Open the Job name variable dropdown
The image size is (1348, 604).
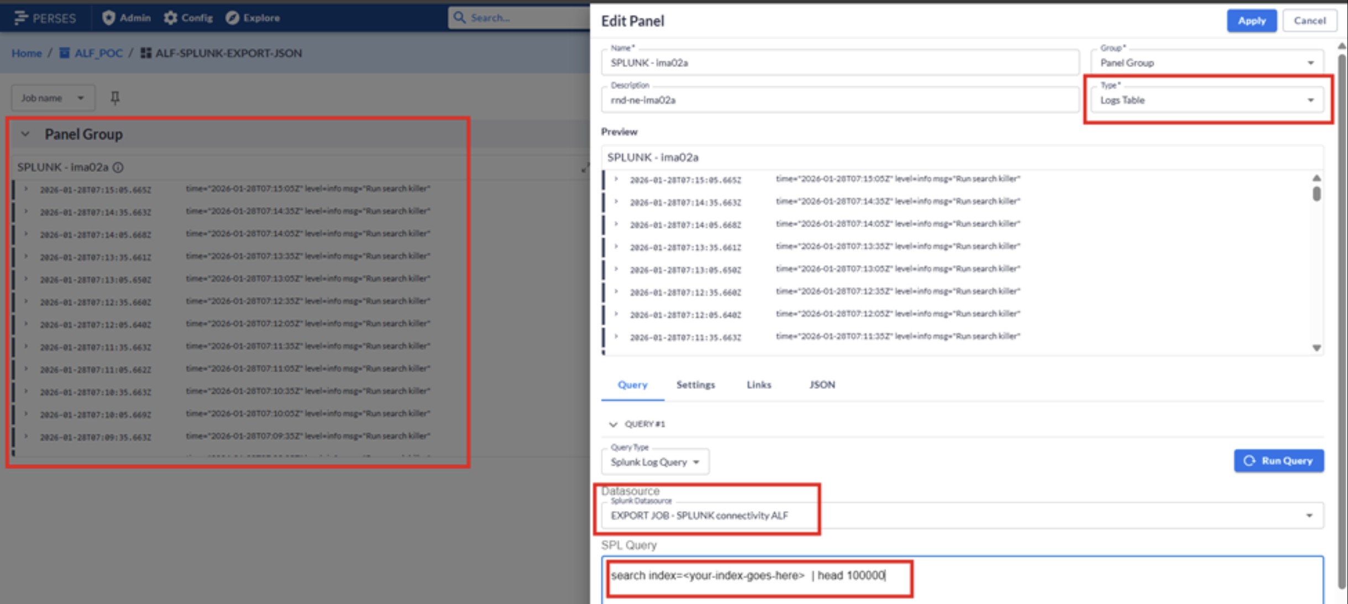[53, 98]
